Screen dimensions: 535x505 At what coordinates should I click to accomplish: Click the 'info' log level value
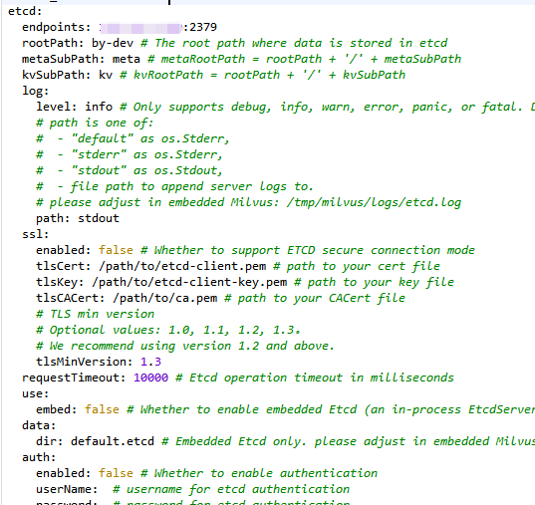pyautogui.click(x=99, y=107)
